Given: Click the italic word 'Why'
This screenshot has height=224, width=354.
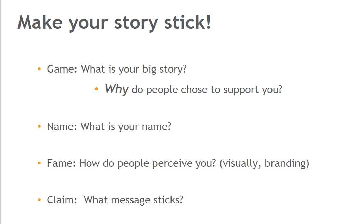Looking at the screenshot, I should point(117,89).
